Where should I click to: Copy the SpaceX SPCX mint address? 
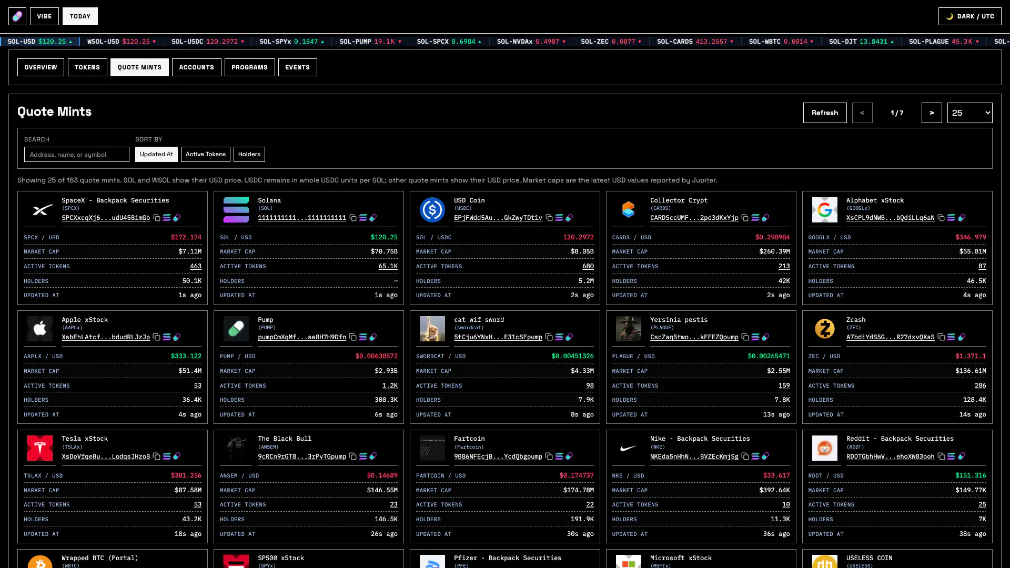pos(157,218)
